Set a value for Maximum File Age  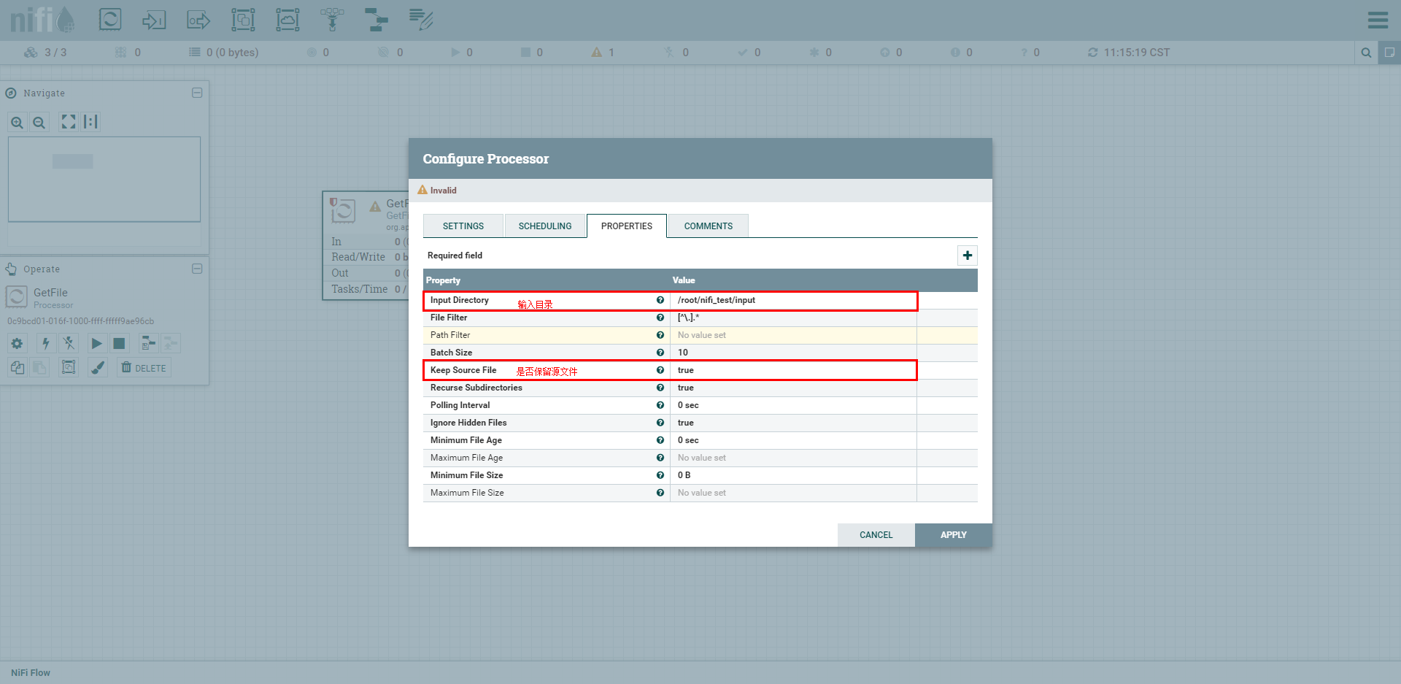coord(793,458)
